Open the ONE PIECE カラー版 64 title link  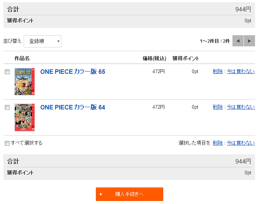(73, 107)
